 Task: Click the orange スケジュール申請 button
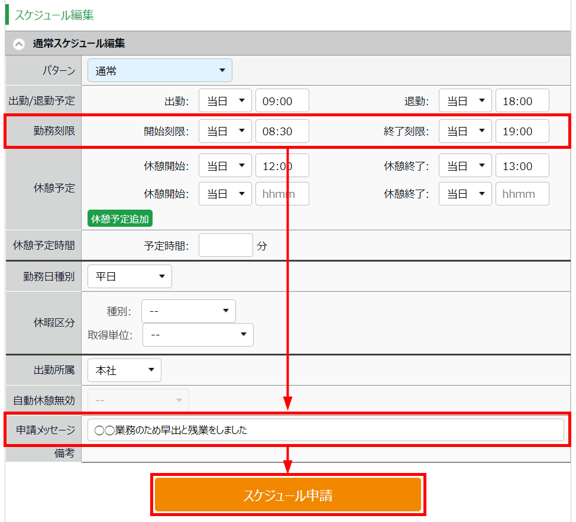[287, 494]
